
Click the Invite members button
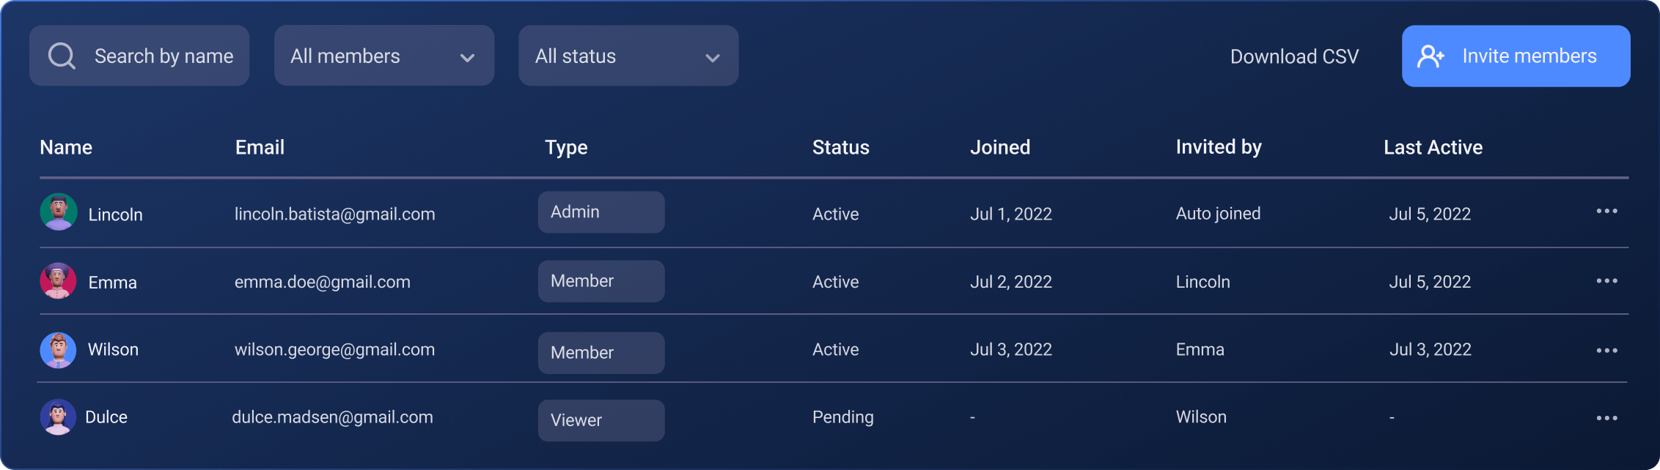point(1515,56)
